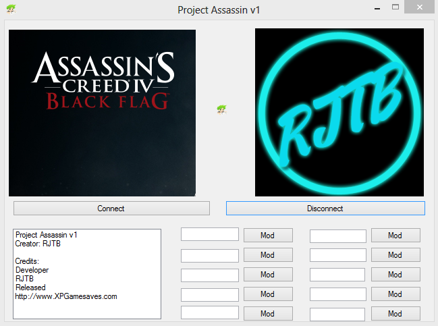This screenshot has height=326, width=438.
Task: Focus the first input field in right column
Action: click(338, 236)
